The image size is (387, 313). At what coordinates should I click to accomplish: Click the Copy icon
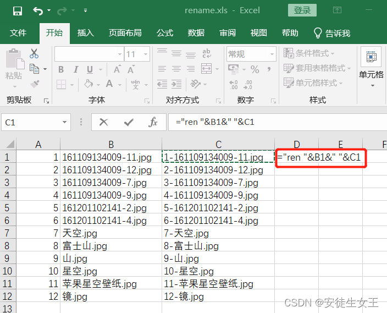coord(34,69)
